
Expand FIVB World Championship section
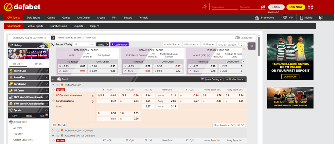tap(28, 97)
